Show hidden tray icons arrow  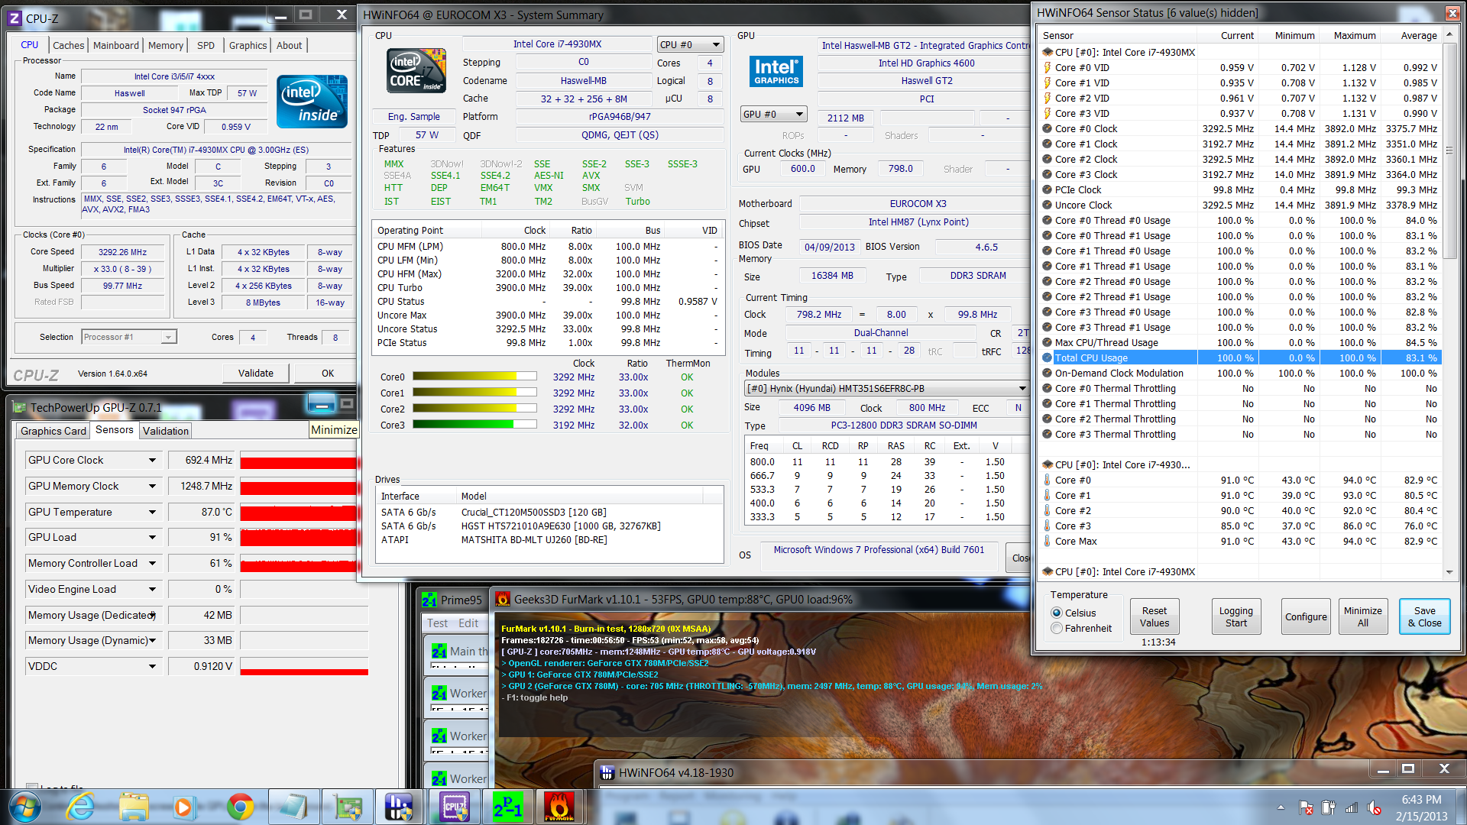click(x=1281, y=807)
